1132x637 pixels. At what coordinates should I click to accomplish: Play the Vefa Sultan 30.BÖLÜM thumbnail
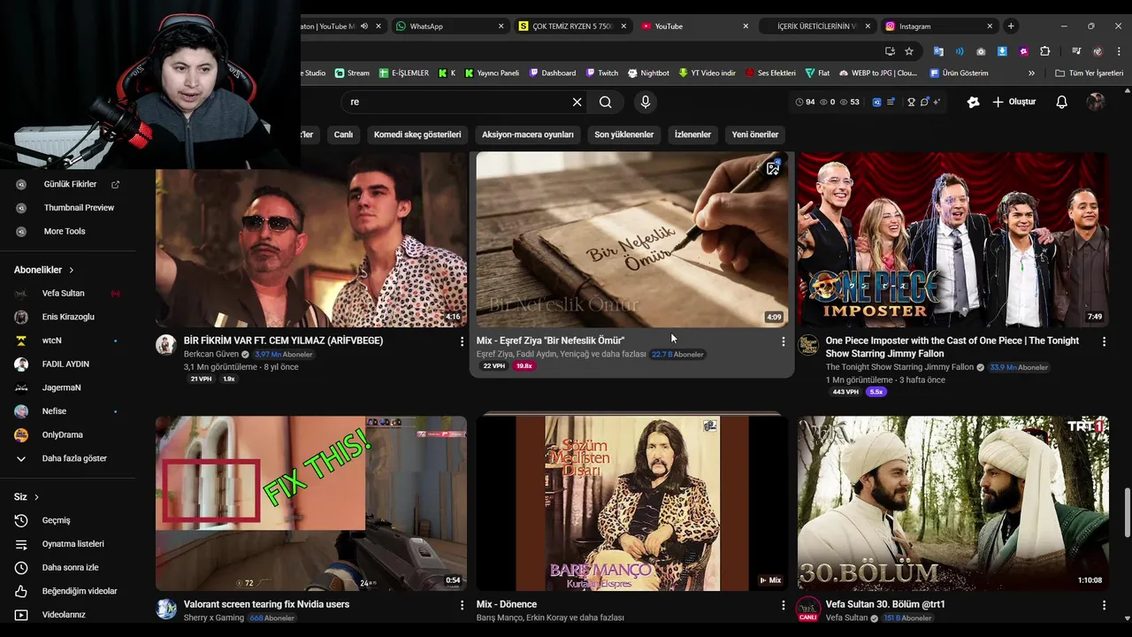pyautogui.click(x=953, y=503)
